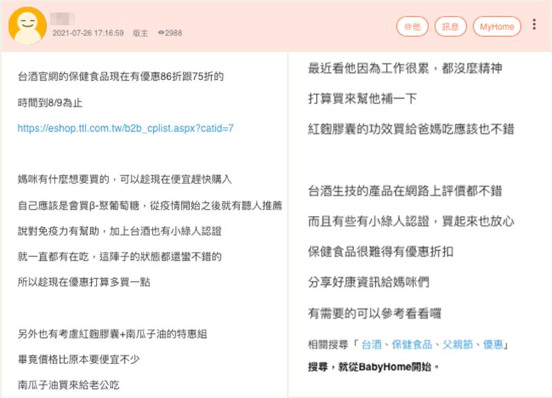
Task: Click the line 自己應該是會買β-聚葡萄糖
Action: click(x=150, y=205)
